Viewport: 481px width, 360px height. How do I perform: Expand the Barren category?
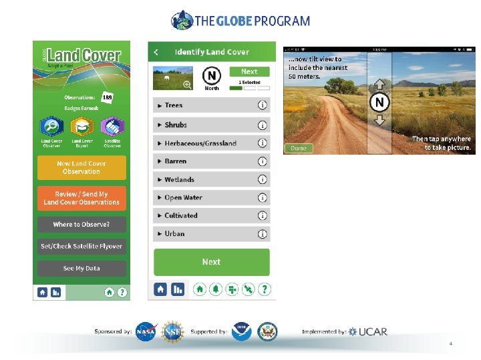(211, 161)
